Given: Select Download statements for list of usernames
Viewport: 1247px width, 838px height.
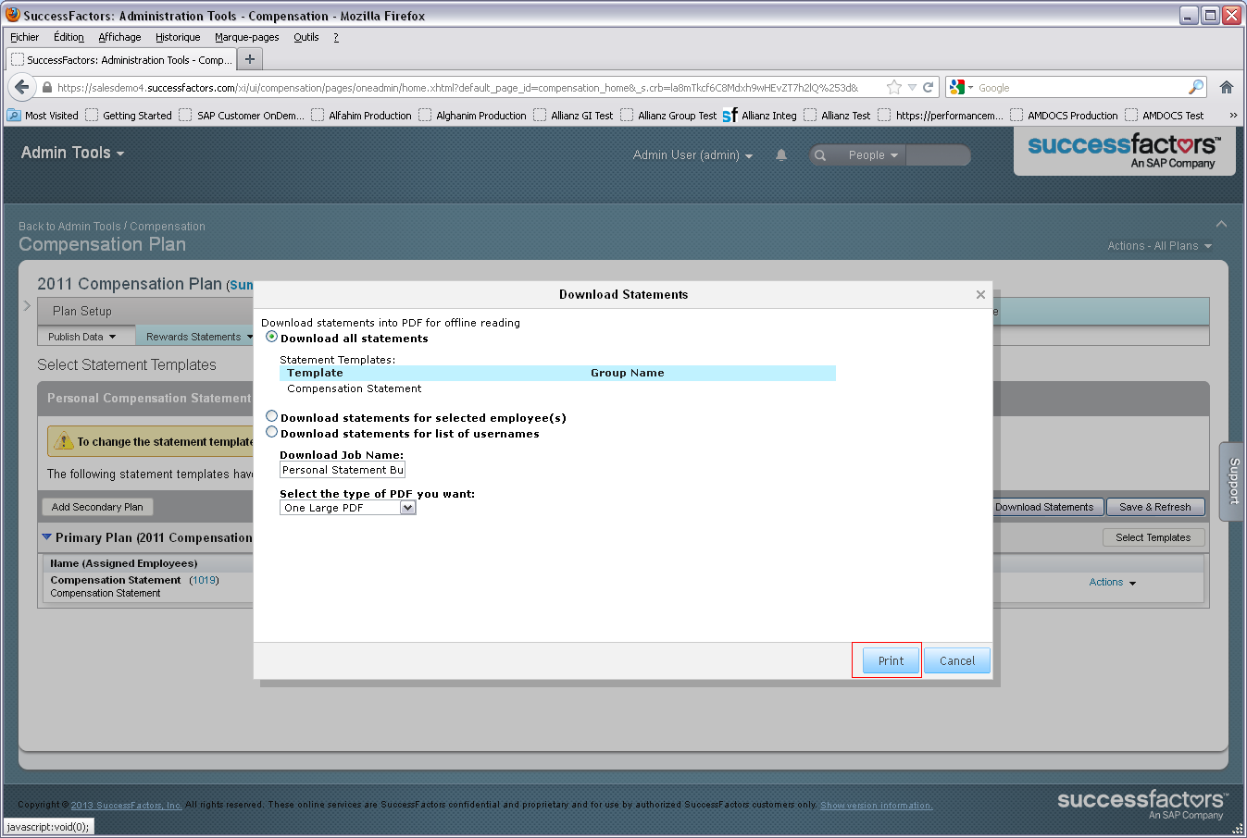Looking at the screenshot, I should pyautogui.click(x=271, y=432).
